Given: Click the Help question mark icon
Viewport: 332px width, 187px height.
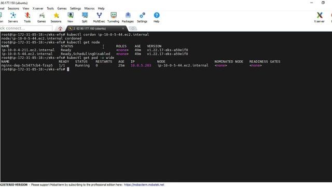Looking at the screenshot, I should [x=157, y=17].
